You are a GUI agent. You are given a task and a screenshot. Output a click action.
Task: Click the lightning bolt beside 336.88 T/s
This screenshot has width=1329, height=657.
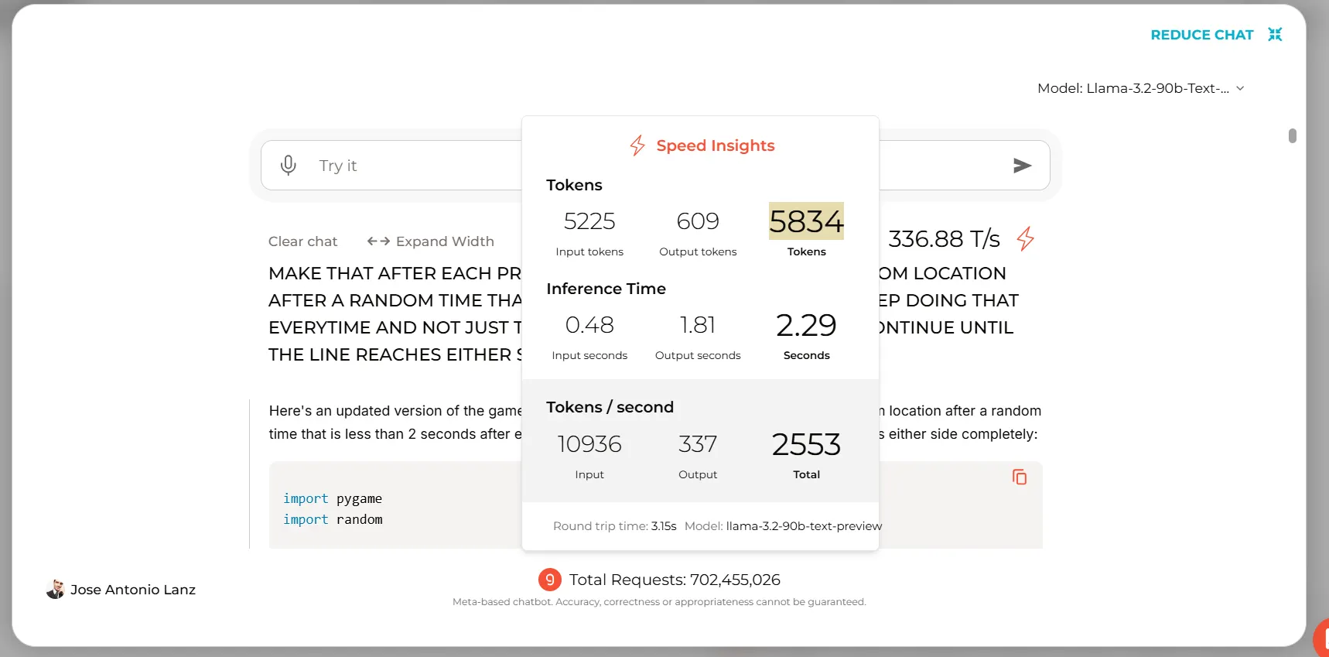(1026, 238)
